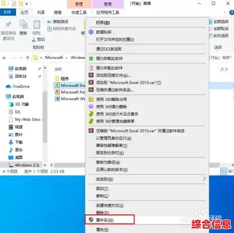This screenshot has width=234, height=233.
Task: Select Windows (C:) drive in navigation pane
Action: pyautogui.click(x=24, y=165)
